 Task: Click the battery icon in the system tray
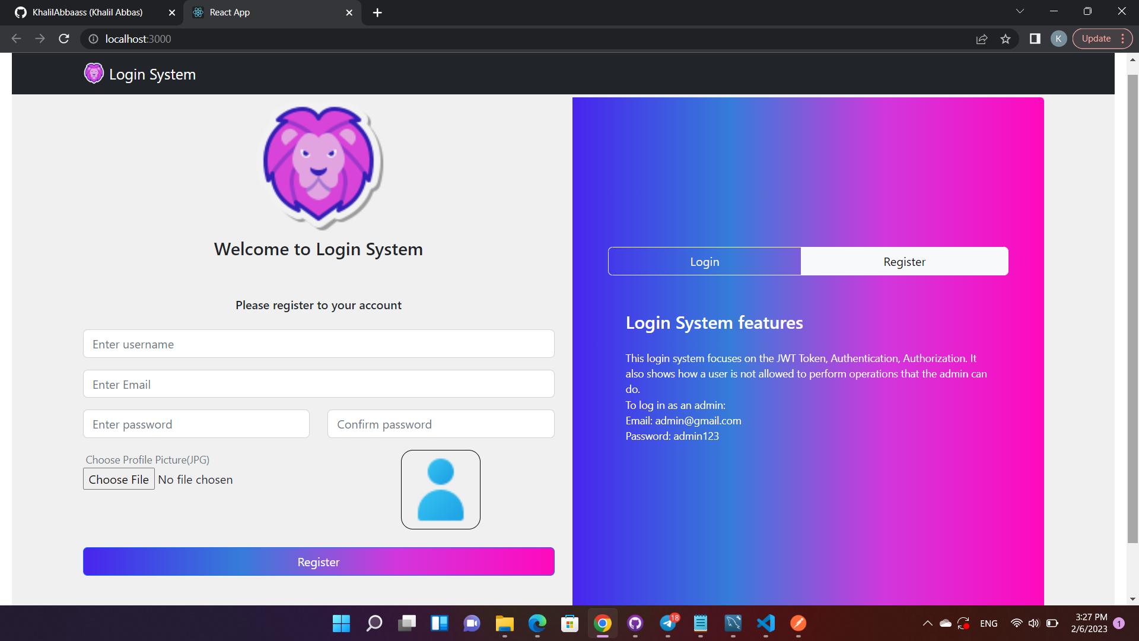point(1052,623)
